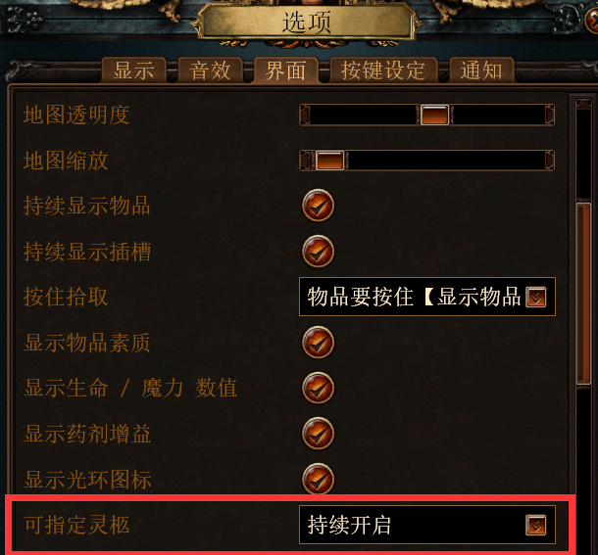The image size is (598, 555).
Task: Click the 地图缩放 slider handle
Action: (330, 161)
